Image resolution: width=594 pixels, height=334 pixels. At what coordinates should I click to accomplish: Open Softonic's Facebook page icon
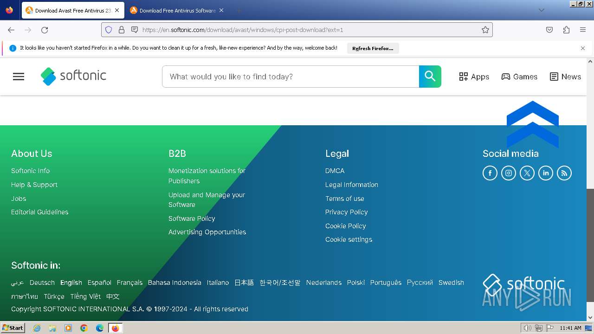490,173
